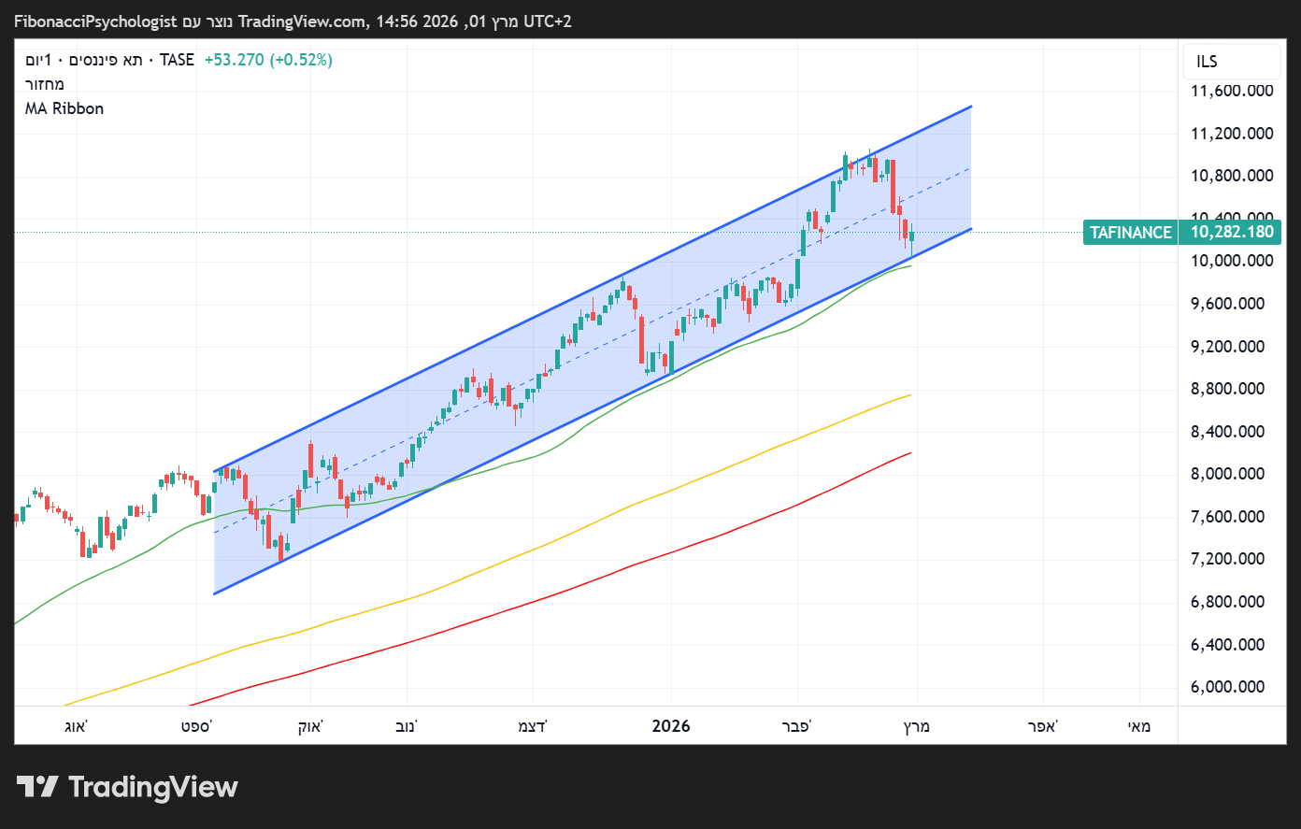
Task: Select the MA Ribbon indicator label
Action: pos(64,108)
